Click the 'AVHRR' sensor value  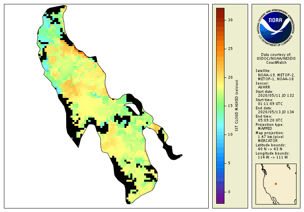(264, 87)
